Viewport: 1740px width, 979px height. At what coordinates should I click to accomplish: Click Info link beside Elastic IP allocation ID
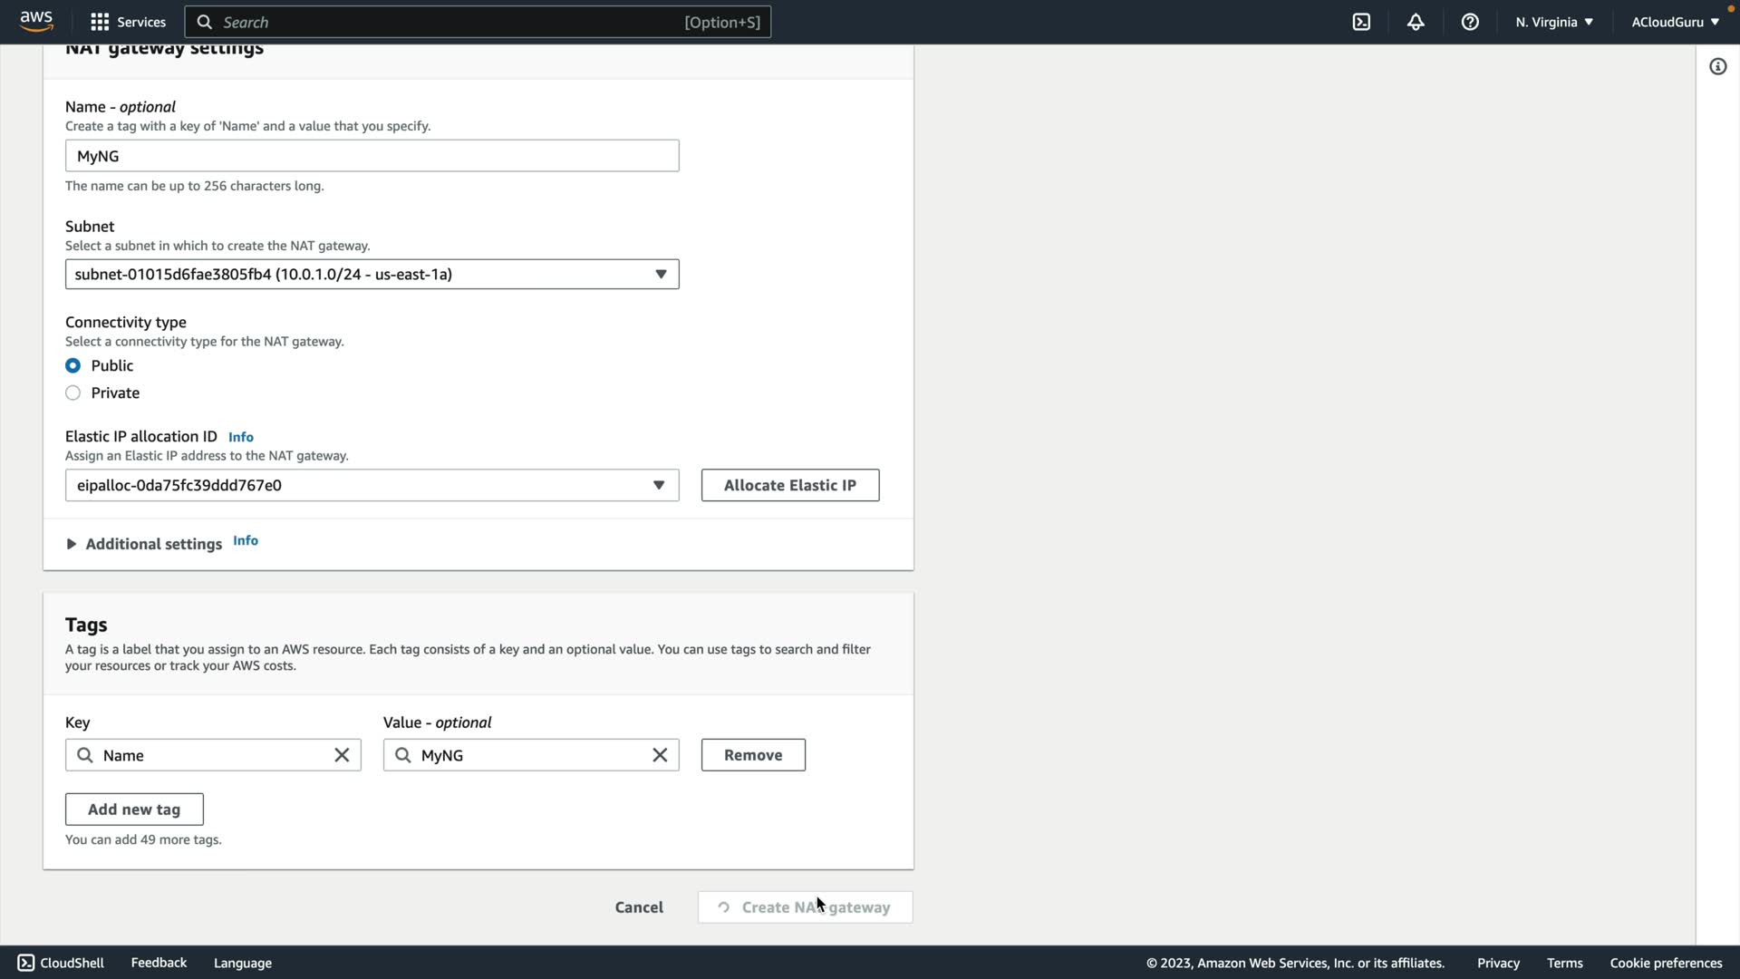(x=240, y=437)
